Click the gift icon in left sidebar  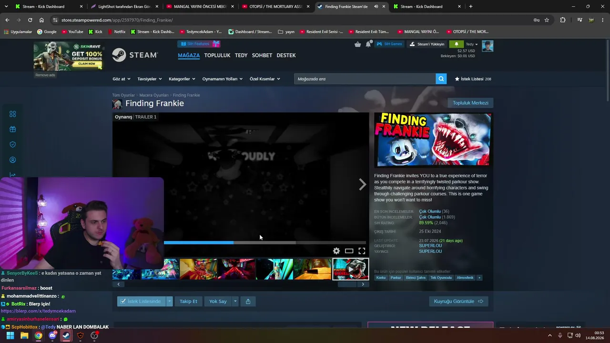tap(13, 129)
